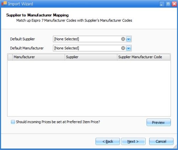The image size is (178, 150).
Task: Open the Default Manufacturer dropdown arrow
Action: pos(129,48)
